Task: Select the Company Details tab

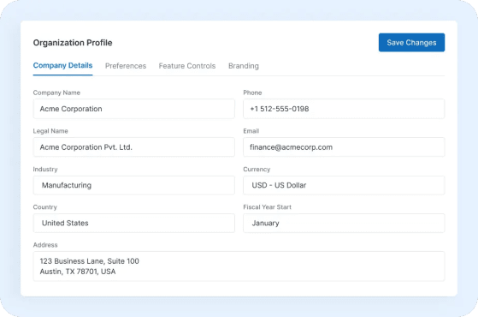Action: (62, 66)
